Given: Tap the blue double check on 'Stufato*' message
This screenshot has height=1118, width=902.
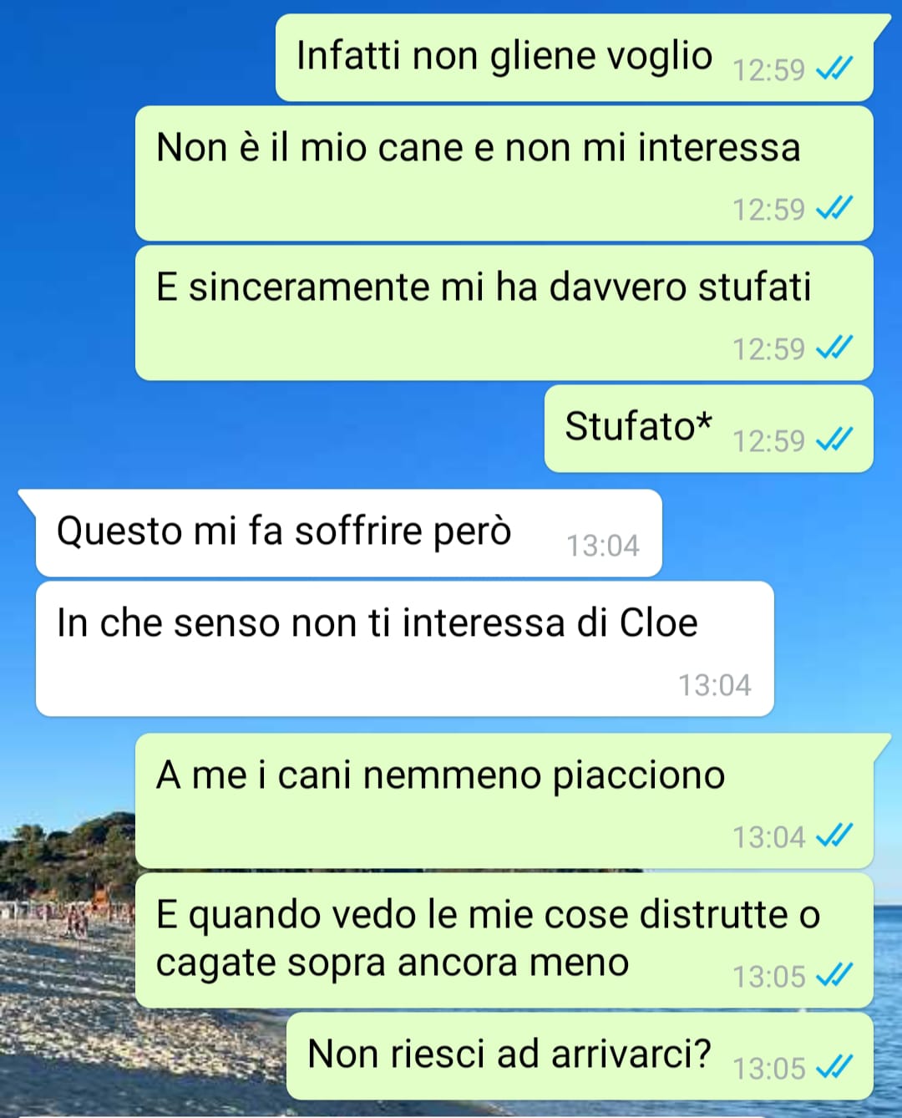Looking at the screenshot, I should pos(834,440).
